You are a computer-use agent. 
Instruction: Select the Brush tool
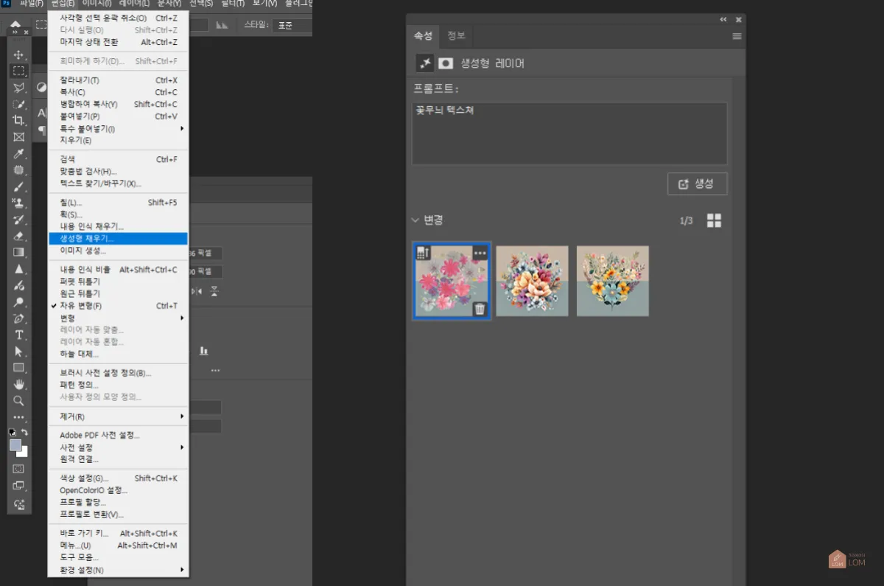pyautogui.click(x=19, y=186)
